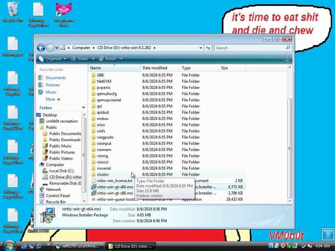Sort by Date modified column header
Viewport: 335px width, 251px height.
(x=160, y=68)
